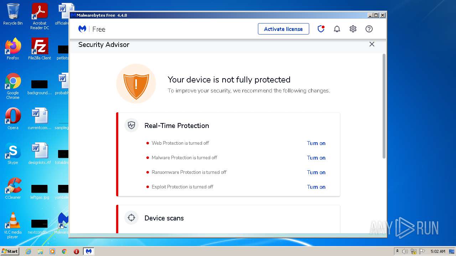Click the volume tray icon
The width and height of the screenshot is (456, 256).
point(405,251)
